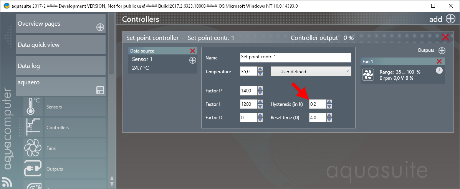Open the User defined temperature preset dropdown
The image size is (460, 189).
[311, 71]
